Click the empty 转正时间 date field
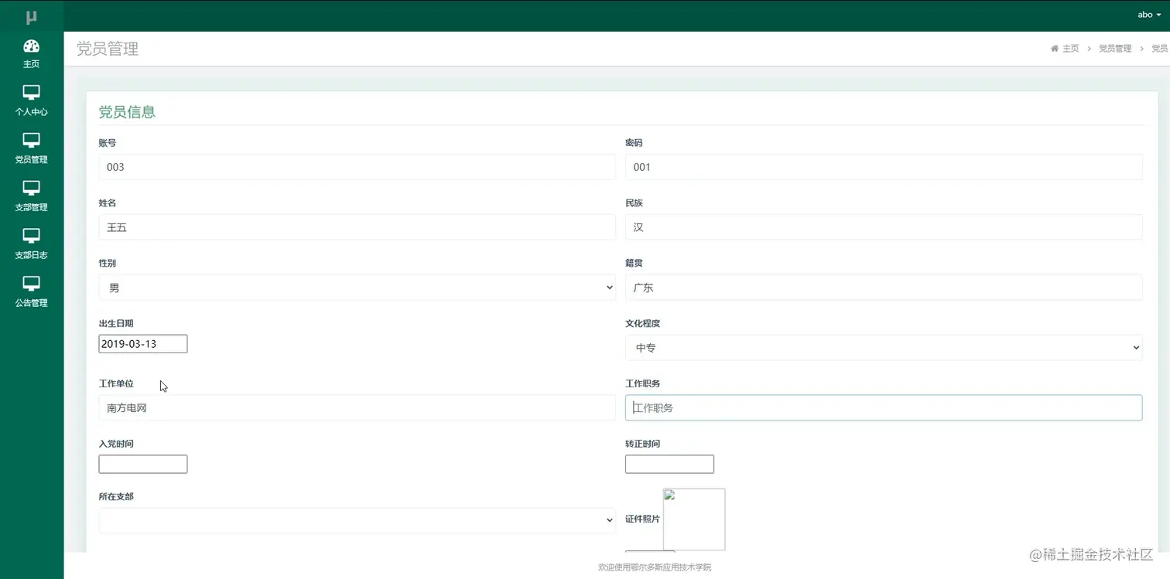This screenshot has height=579, width=1170. click(x=669, y=465)
